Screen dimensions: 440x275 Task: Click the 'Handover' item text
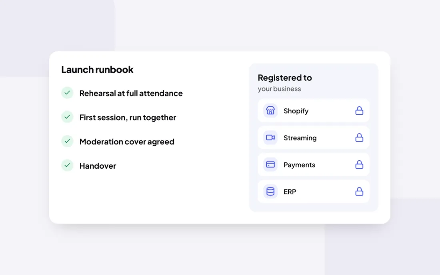click(x=98, y=165)
